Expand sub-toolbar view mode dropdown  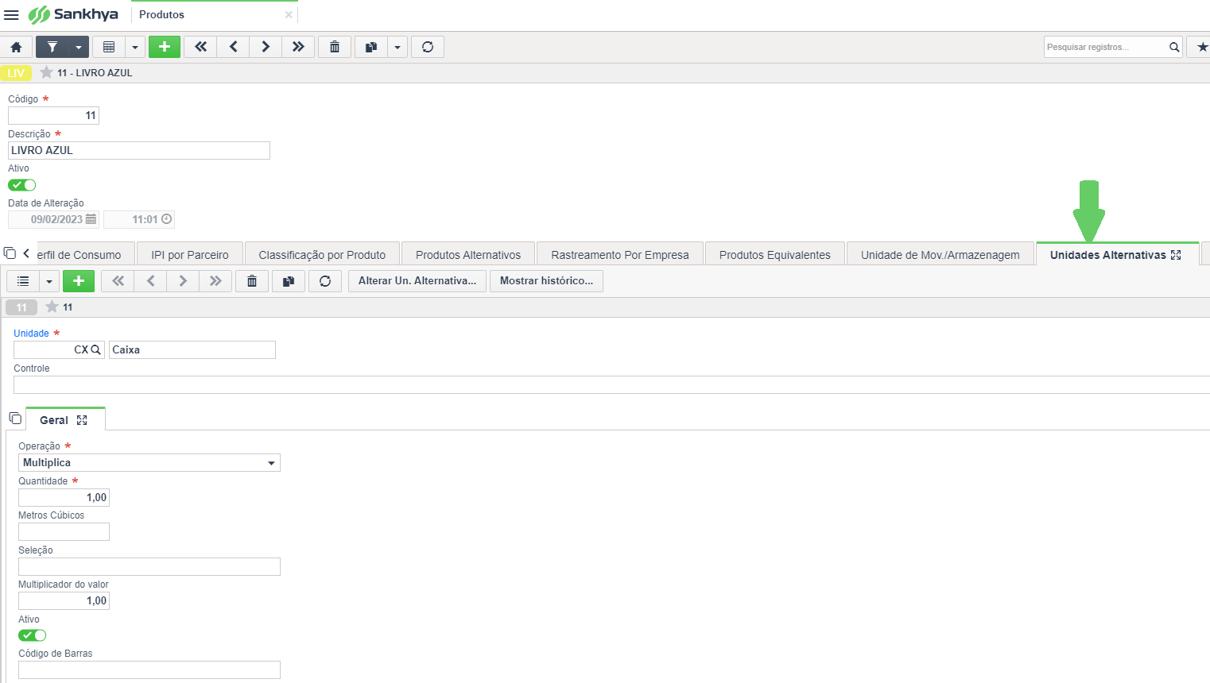[49, 281]
